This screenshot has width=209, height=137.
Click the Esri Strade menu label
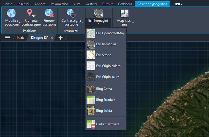(104, 55)
